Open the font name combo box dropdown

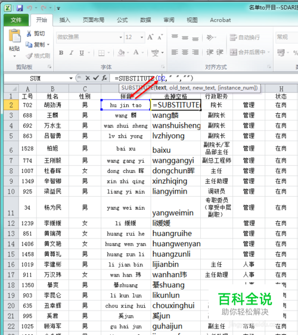(x=121, y=38)
